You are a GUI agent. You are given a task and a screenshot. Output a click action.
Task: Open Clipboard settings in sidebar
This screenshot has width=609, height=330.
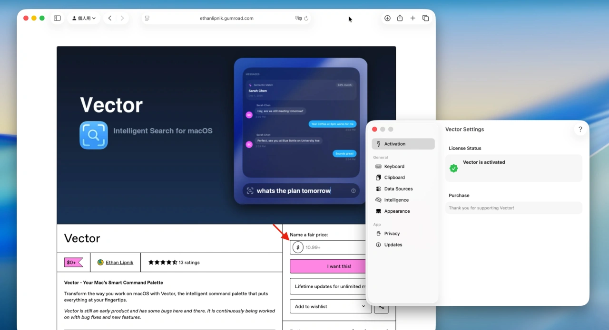point(403,177)
